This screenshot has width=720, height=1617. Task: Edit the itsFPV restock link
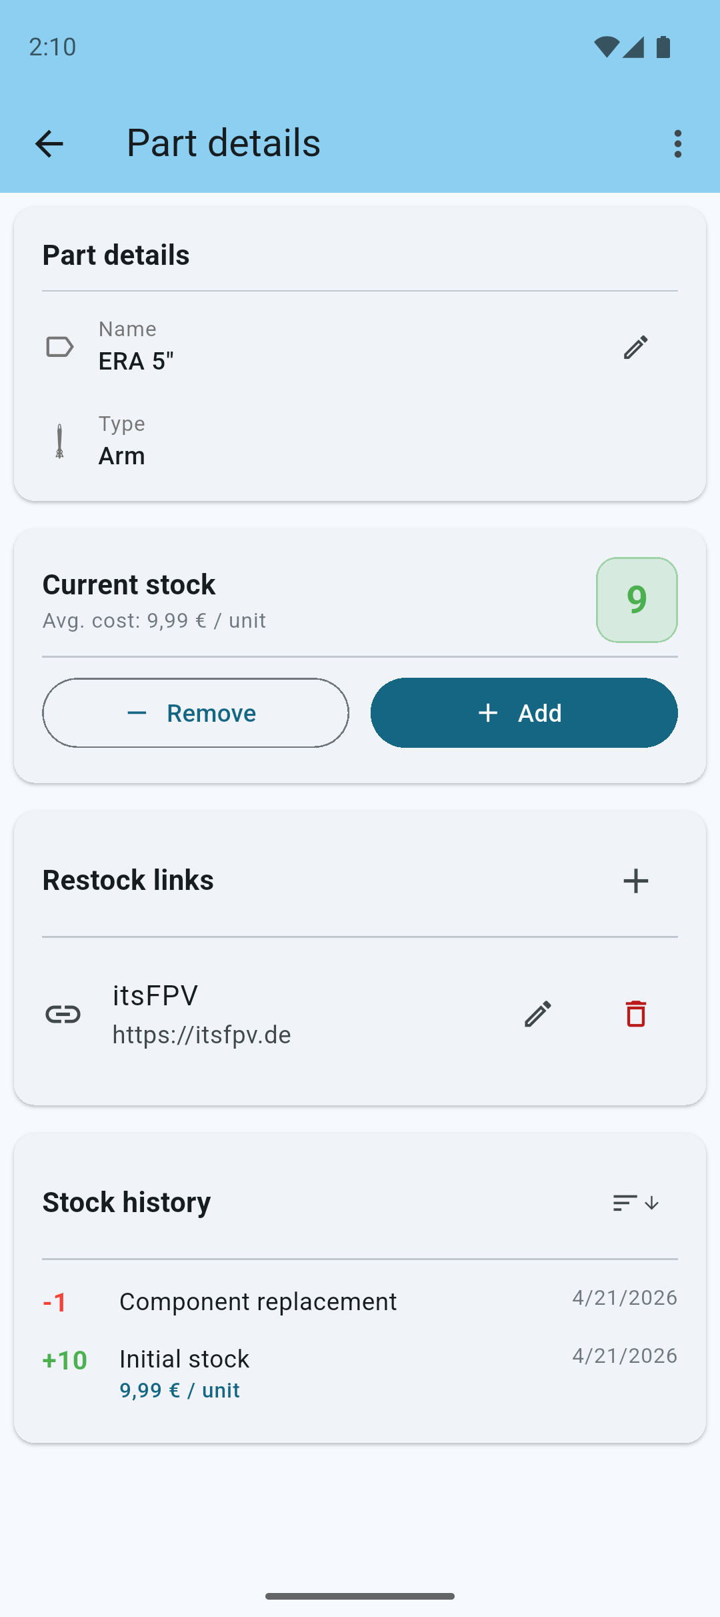(x=537, y=1015)
